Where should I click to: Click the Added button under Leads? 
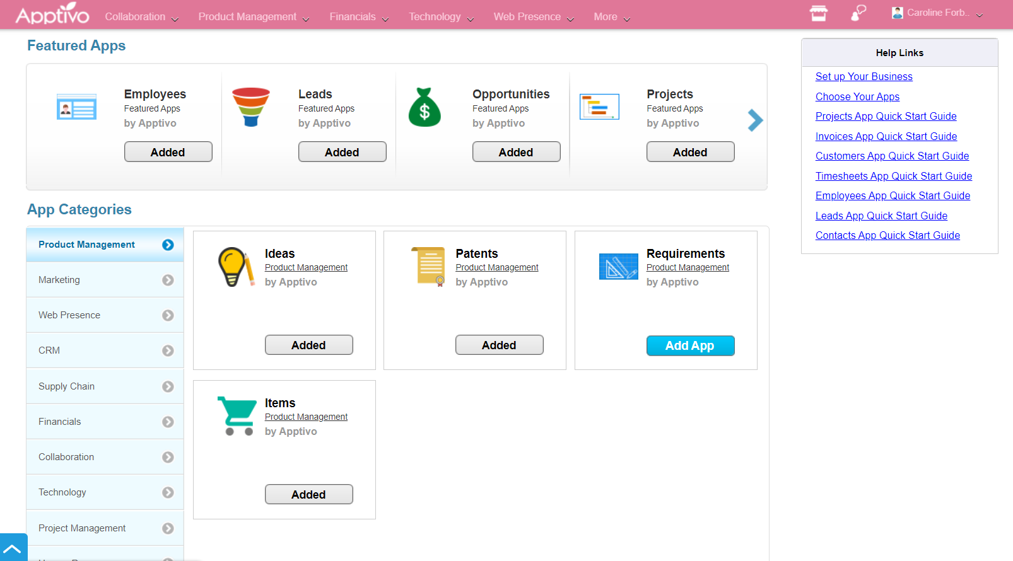coord(342,152)
